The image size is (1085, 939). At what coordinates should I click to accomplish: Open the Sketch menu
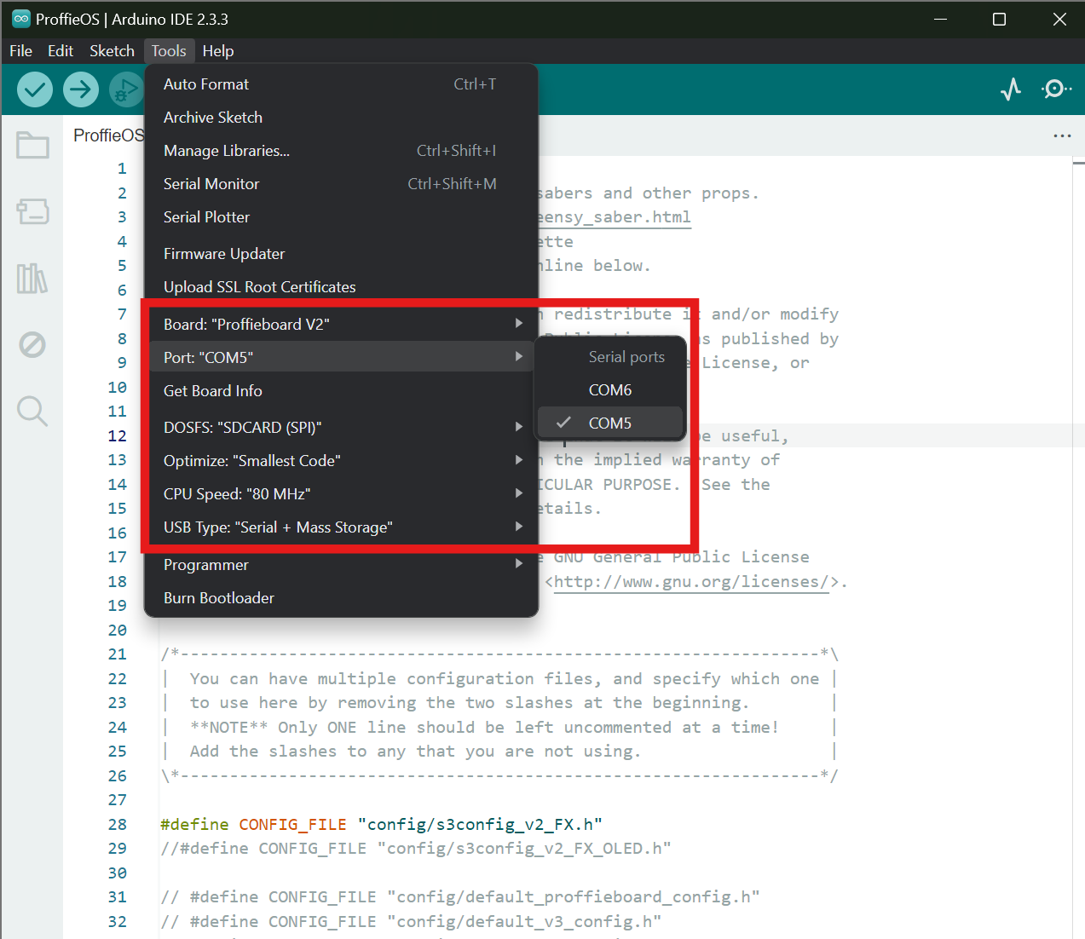(112, 51)
